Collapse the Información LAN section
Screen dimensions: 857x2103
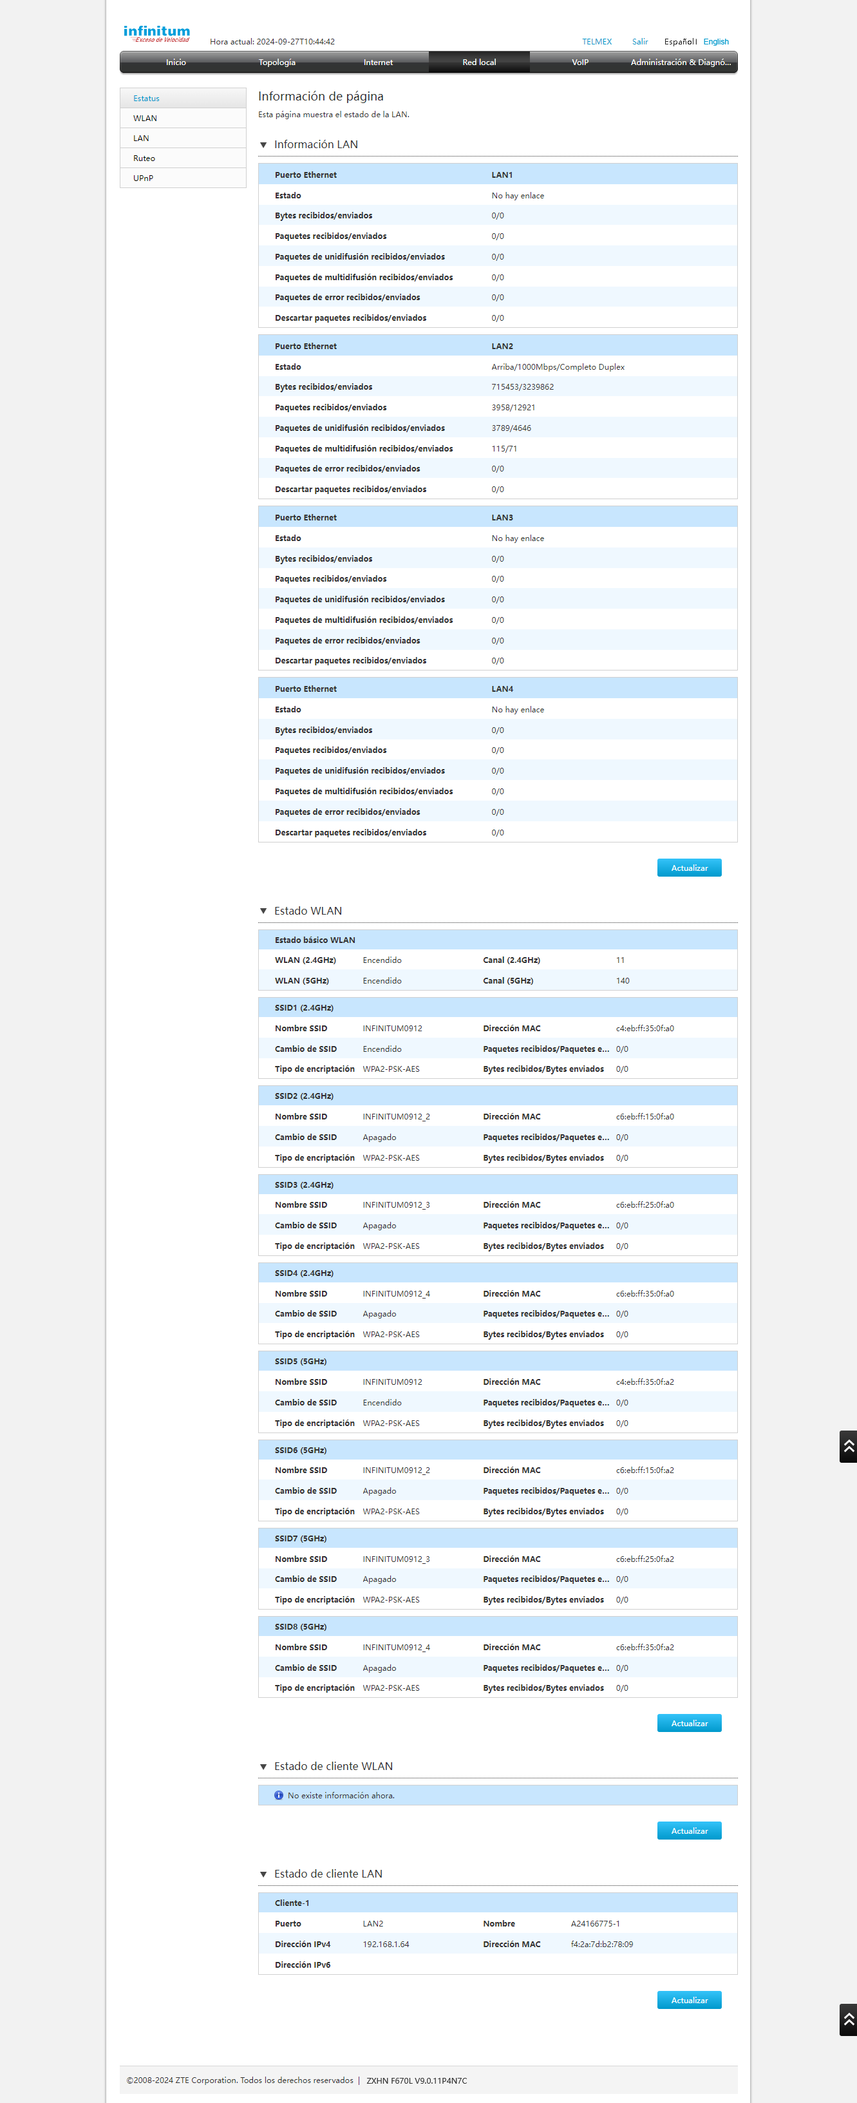(x=263, y=144)
